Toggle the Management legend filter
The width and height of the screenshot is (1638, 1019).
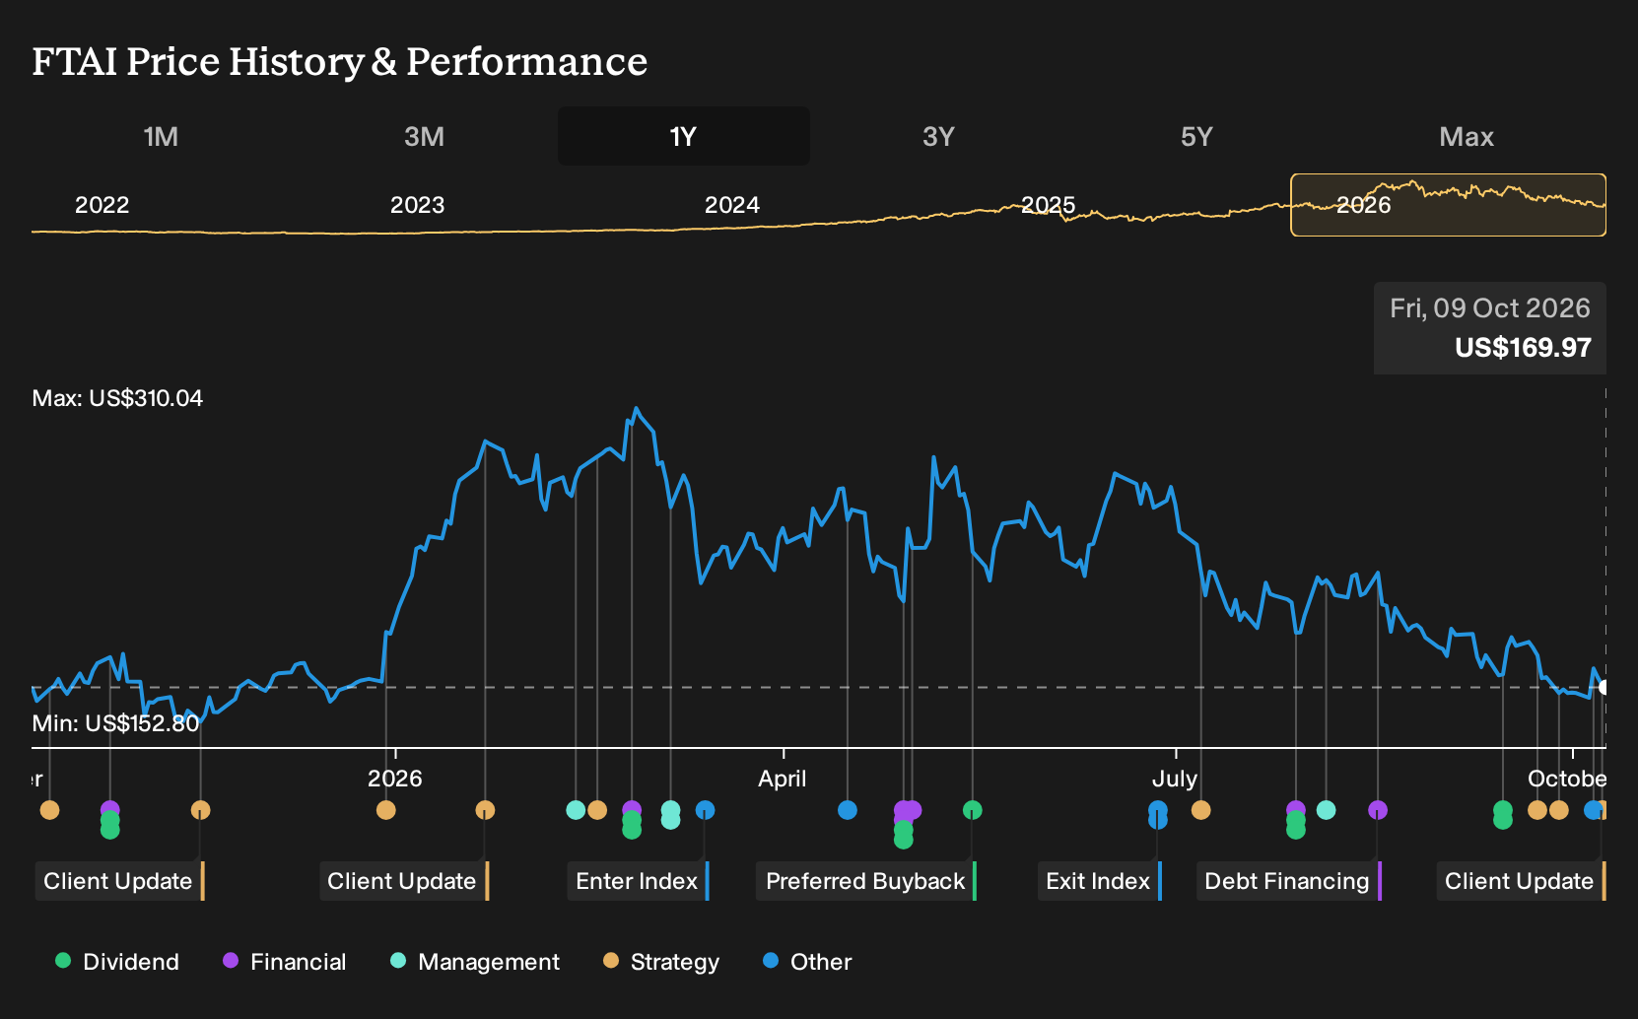475,962
